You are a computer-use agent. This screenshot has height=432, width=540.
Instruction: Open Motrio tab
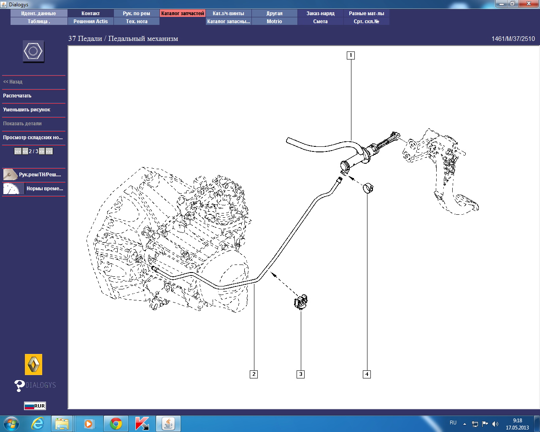click(x=275, y=22)
